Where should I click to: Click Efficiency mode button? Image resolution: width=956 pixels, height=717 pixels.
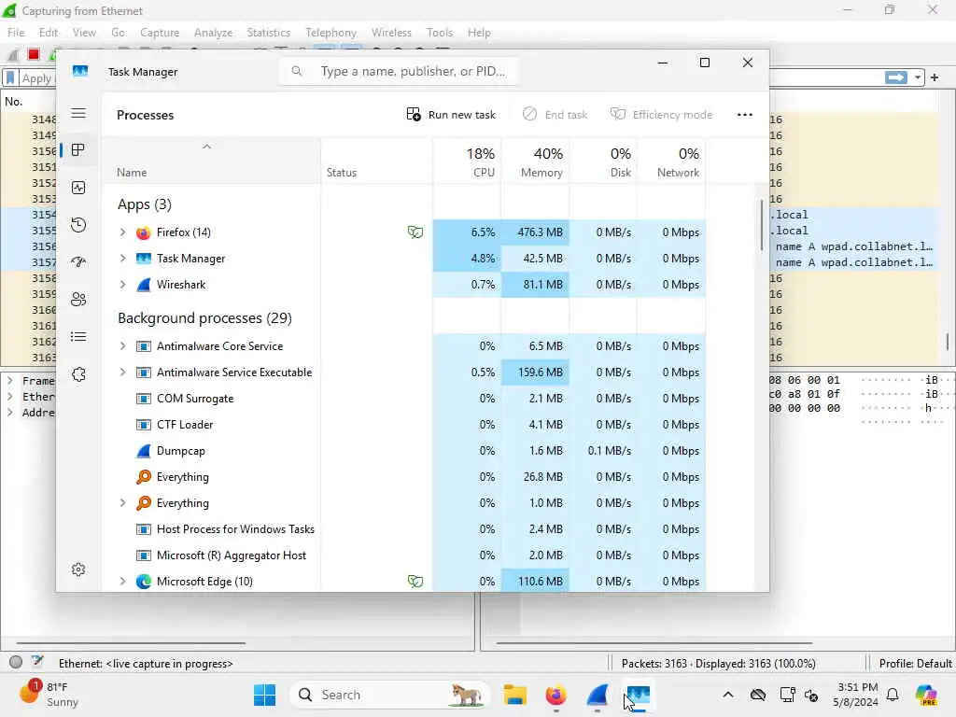662,115
